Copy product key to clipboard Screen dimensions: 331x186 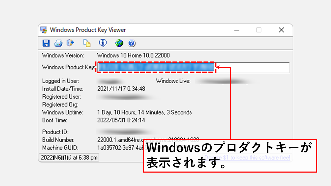coord(87,43)
